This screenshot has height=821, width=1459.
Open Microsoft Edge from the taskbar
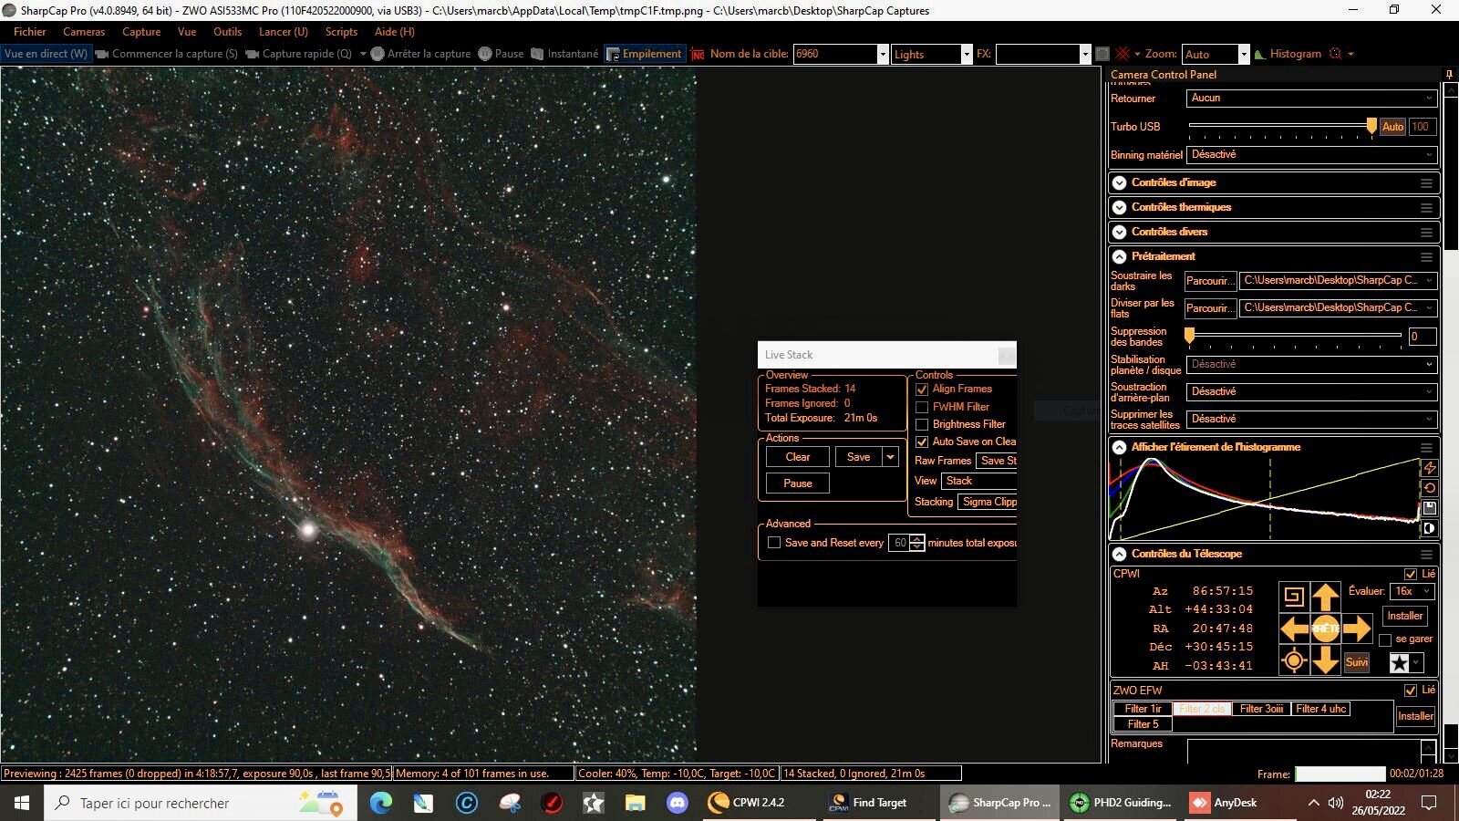click(x=381, y=803)
